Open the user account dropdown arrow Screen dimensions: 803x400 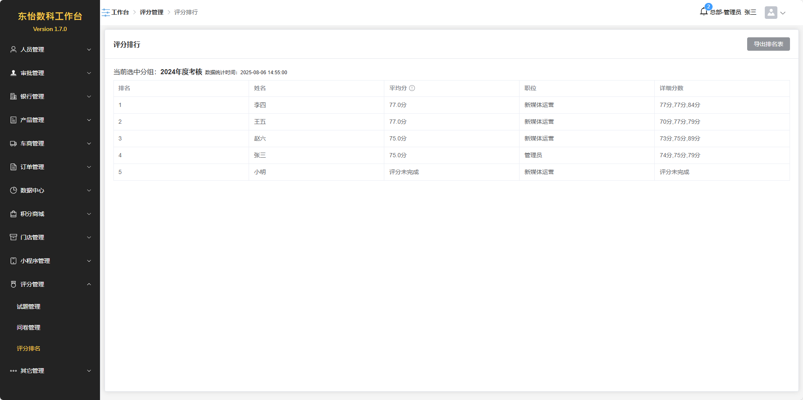click(x=783, y=13)
